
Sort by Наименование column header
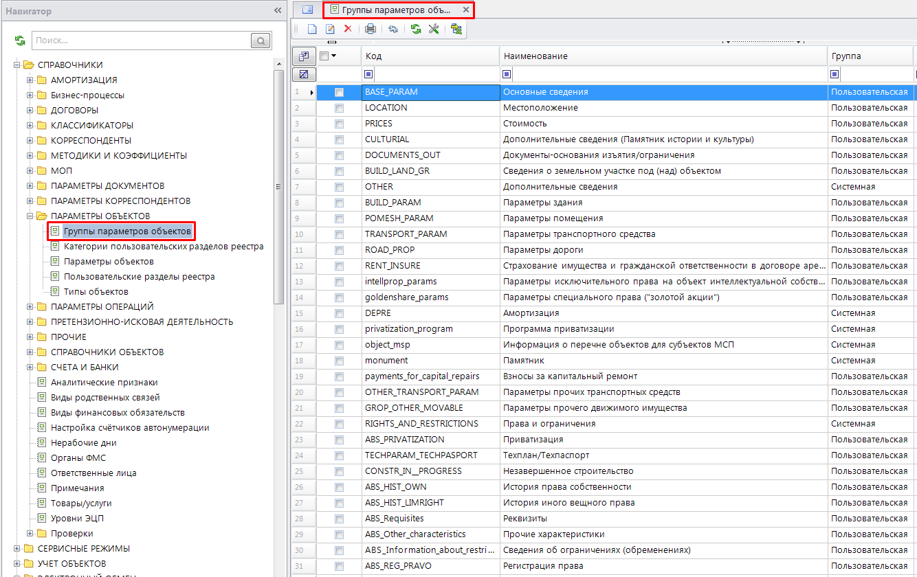[664, 56]
